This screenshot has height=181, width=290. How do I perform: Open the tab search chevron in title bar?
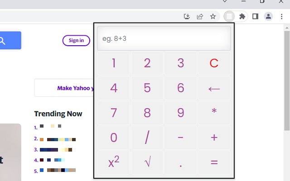tap(224, 1)
